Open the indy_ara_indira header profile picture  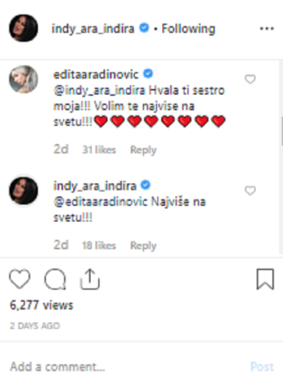tap(23, 28)
